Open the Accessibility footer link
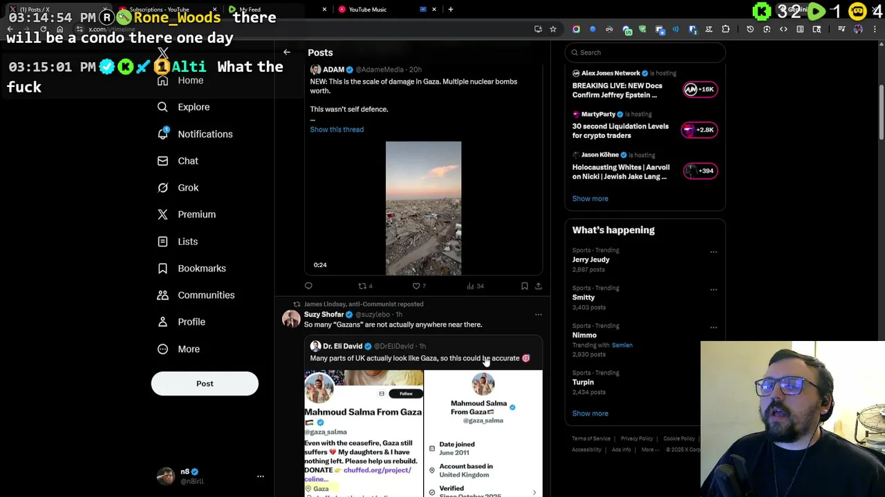The image size is (885, 497). 586,449
